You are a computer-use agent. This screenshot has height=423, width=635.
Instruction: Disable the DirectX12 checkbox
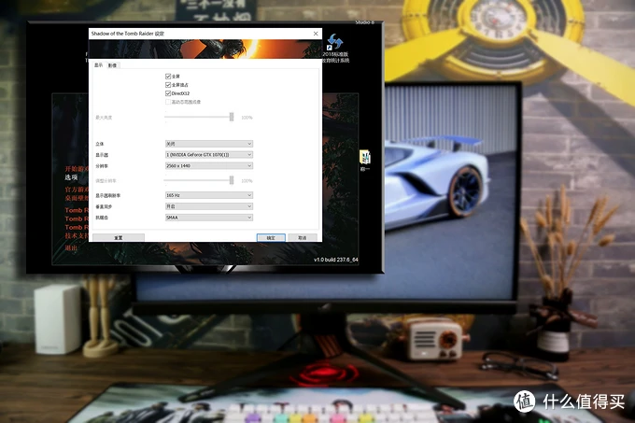168,93
